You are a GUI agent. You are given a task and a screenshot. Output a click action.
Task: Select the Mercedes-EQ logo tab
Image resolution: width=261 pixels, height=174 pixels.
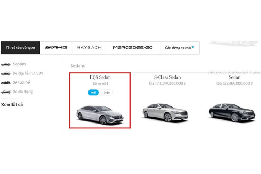coord(133,47)
